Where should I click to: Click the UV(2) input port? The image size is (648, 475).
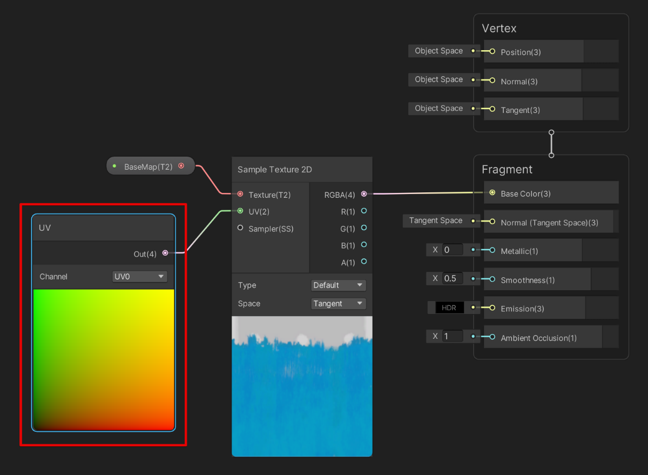[239, 211]
